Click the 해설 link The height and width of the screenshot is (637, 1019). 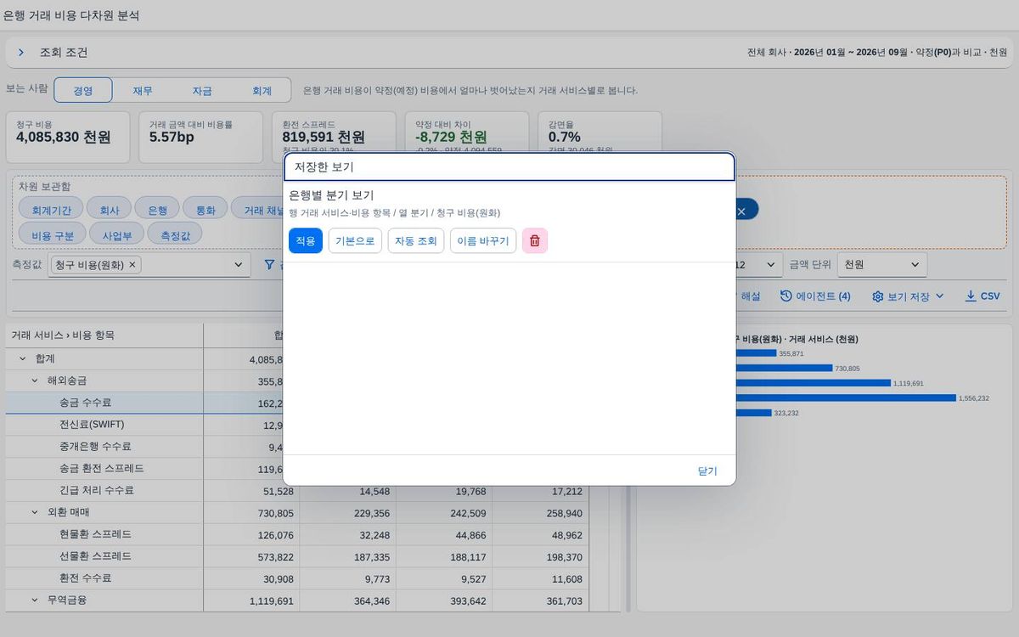[751, 296]
